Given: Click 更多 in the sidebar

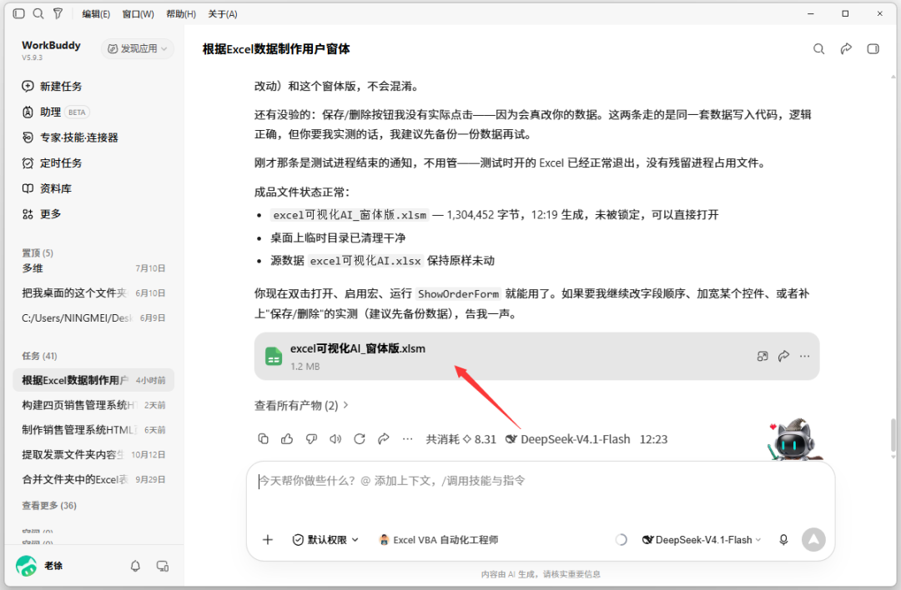Looking at the screenshot, I should (x=42, y=214).
